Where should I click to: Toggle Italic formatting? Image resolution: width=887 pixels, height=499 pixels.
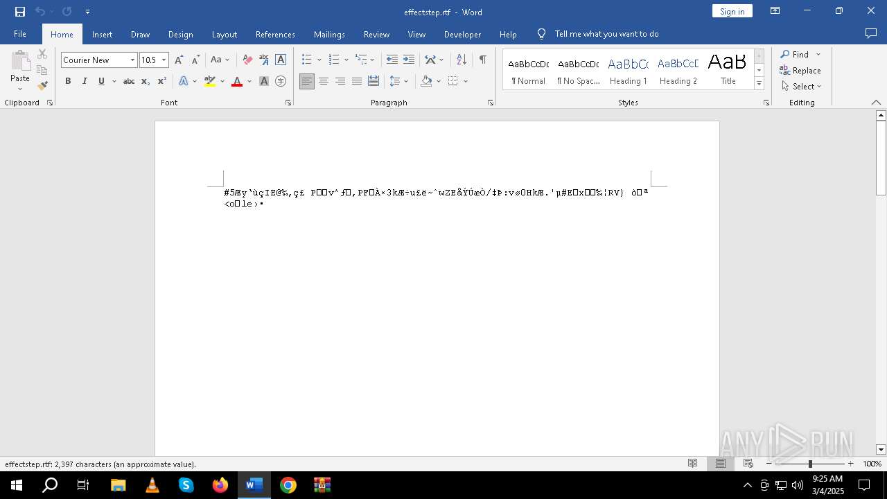point(85,81)
